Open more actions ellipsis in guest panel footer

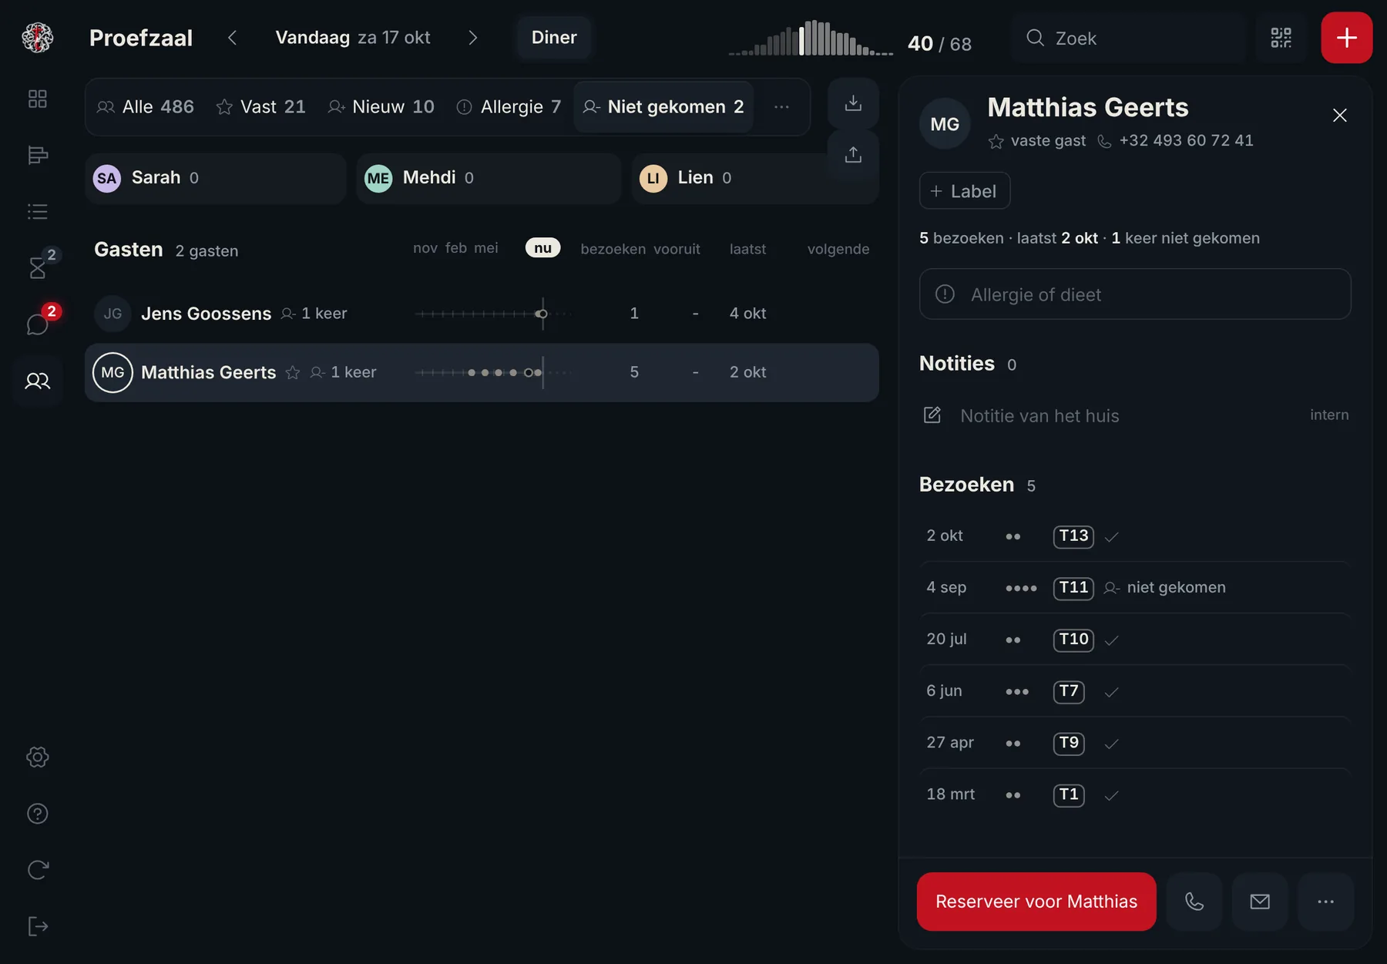click(1325, 902)
